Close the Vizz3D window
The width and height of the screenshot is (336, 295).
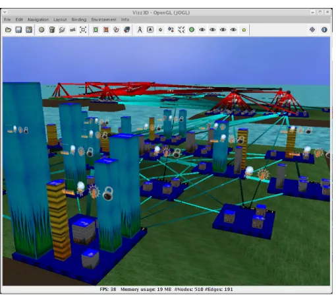point(327,12)
